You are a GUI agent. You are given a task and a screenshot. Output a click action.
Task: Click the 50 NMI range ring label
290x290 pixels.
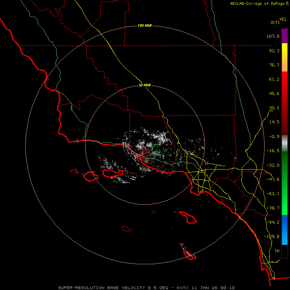pos(145,85)
